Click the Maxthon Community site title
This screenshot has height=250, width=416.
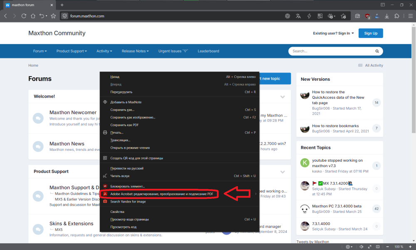click(57, 33)
